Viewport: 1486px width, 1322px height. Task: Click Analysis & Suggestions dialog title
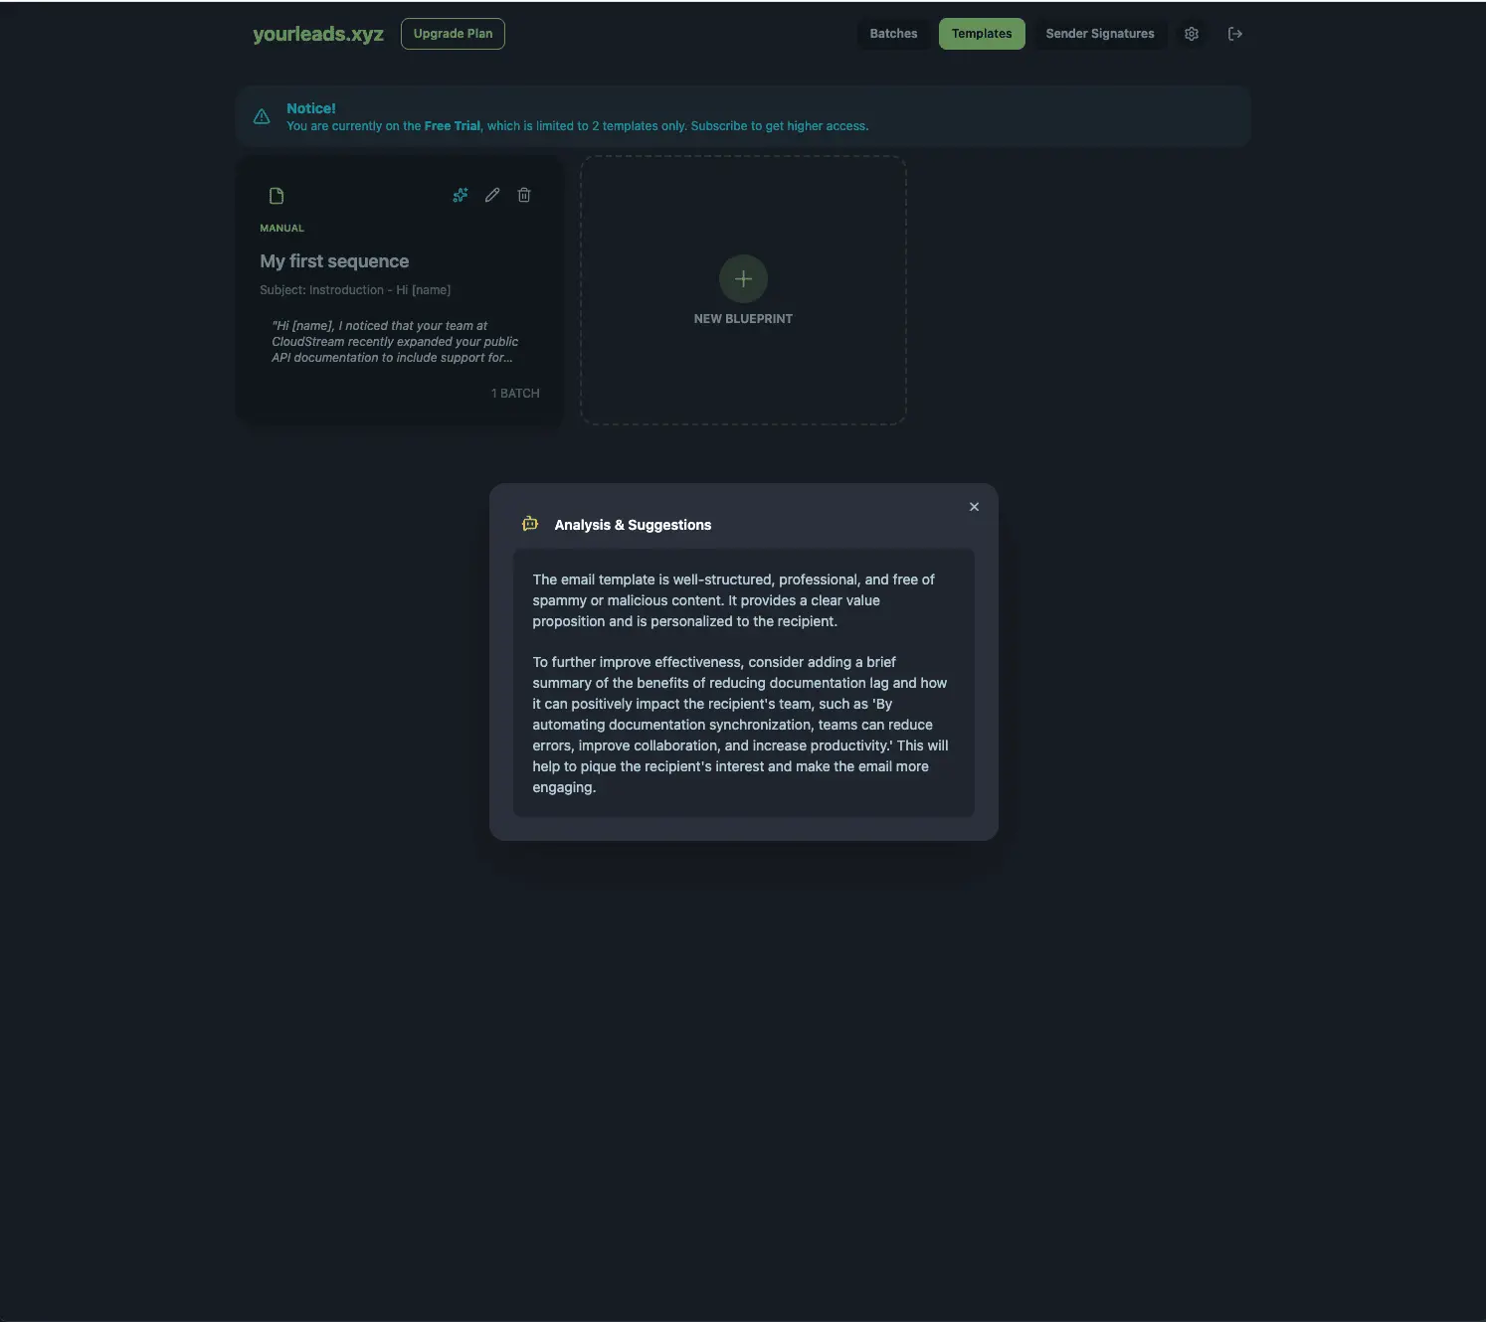point(633,525)
